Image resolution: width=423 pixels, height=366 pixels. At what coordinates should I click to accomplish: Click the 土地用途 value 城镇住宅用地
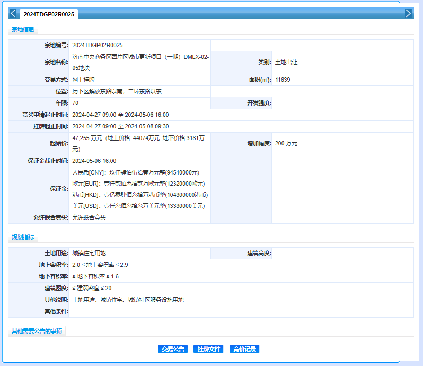click(x=89, y=254)
